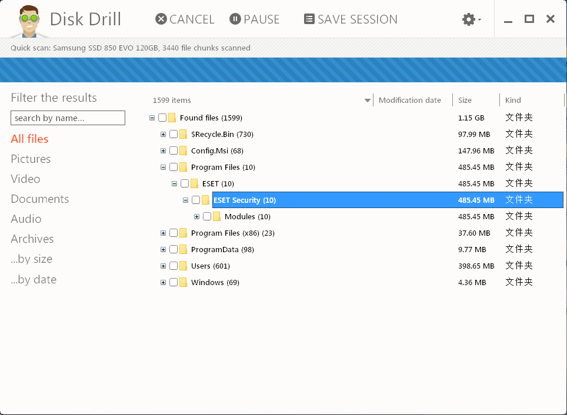This screenshot has height=415, width=567.
Task: Check the ESET Security checkbox
Action: (196, 199)
